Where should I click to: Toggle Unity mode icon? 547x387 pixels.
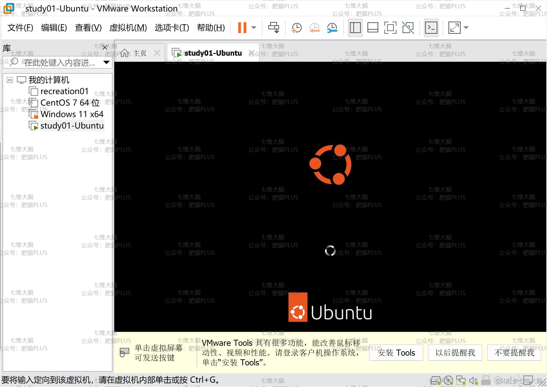point(408,28)
